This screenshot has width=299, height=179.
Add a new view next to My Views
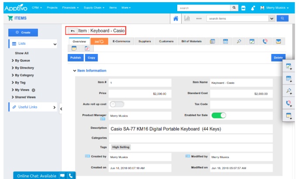33,90
